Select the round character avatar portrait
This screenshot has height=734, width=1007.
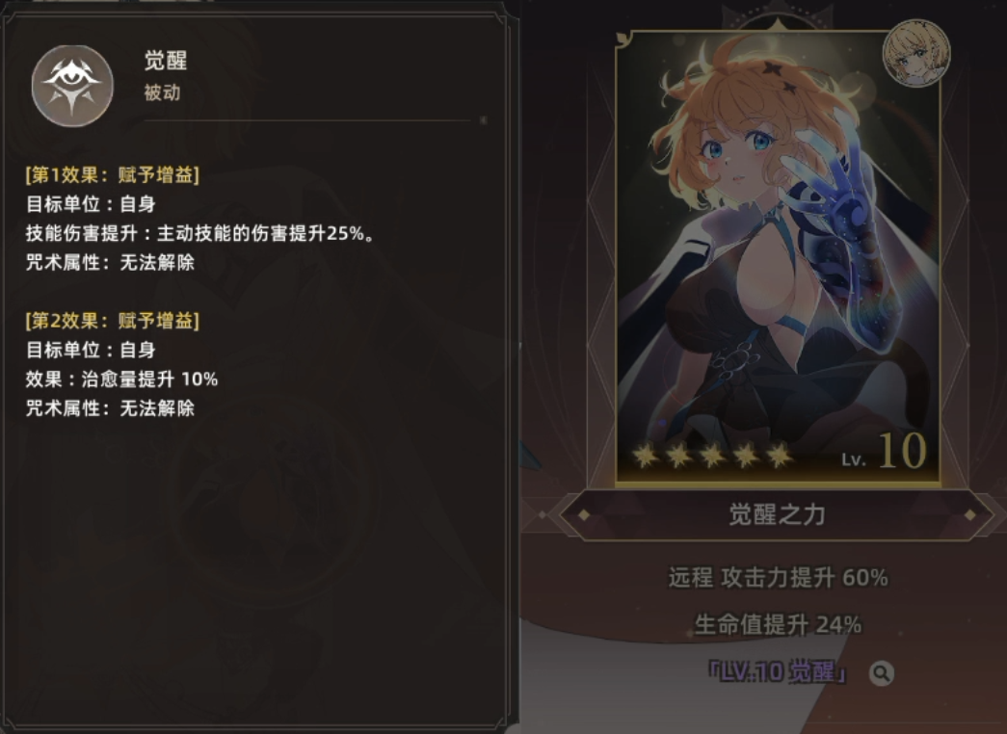point(916,53)
